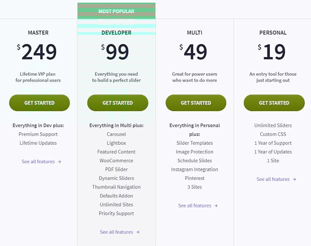Click arrow icon beside Master's features link

tap(59, 162)
